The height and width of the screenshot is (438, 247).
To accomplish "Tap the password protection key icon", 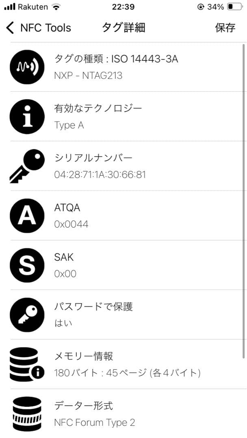I will [27, 315].
